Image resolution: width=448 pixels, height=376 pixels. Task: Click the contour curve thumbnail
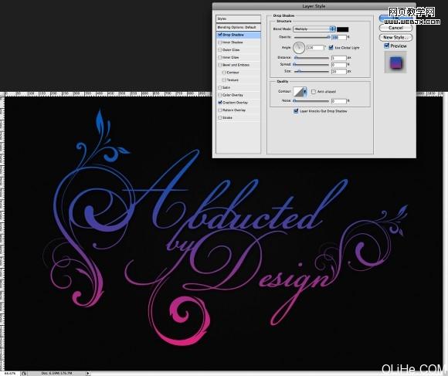pyautogui.click(x=298, y=91)
